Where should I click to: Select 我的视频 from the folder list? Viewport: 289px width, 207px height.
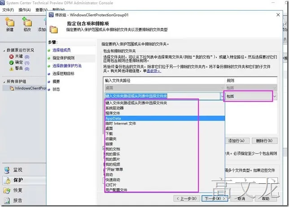click(165, 164)
